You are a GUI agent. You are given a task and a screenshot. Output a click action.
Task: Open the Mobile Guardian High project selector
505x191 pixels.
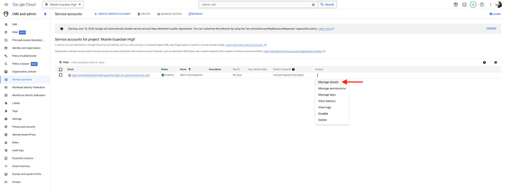pyautogui.click(x=63, y=5)
